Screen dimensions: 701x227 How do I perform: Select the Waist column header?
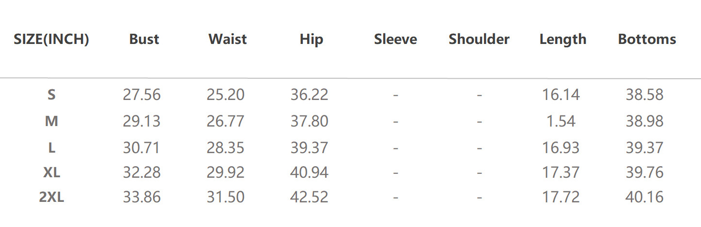pyautogui.click(x=228, y=39)
